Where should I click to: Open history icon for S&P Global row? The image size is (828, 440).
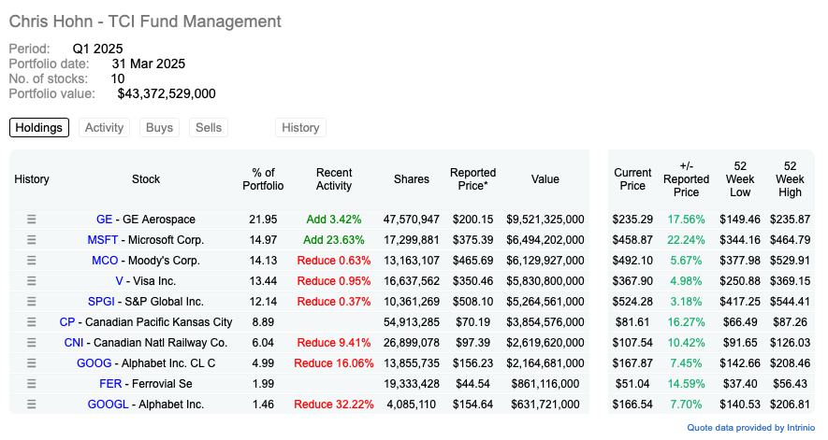coord(32,302)
